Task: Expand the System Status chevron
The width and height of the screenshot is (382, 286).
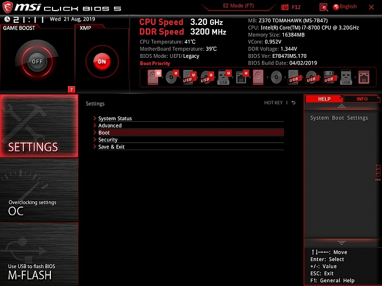Action: [95, 118]
